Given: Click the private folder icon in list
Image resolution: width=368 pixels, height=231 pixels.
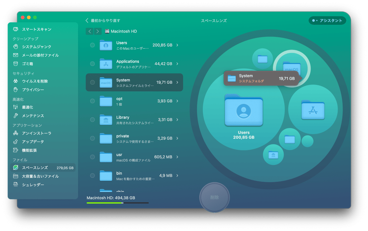Looking at the screenshot, I should pos(106,138).
